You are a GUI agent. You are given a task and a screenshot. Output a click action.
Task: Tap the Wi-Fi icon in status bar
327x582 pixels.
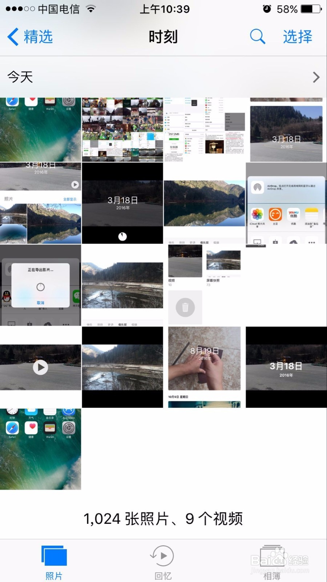91,9
